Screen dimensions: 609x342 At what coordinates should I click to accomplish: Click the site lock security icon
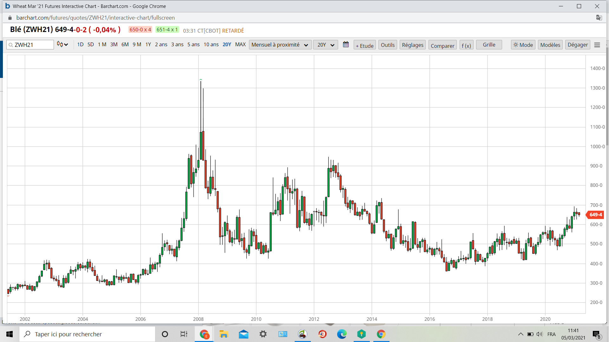pos(10,18)
